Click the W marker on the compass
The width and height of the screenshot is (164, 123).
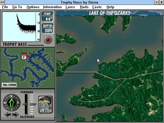pyautogui.click(x=5, y=103)
